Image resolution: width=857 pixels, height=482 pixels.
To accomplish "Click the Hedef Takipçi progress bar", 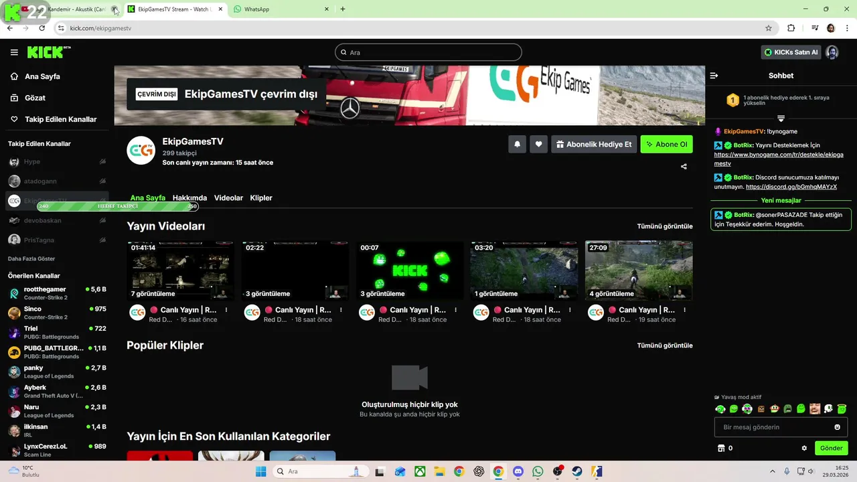I will (x=118, y=206).
